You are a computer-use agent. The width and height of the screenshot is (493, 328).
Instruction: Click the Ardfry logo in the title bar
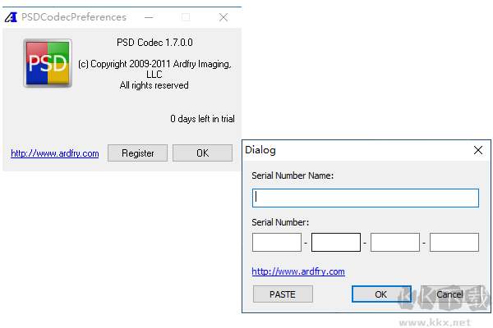coord(12,17)
